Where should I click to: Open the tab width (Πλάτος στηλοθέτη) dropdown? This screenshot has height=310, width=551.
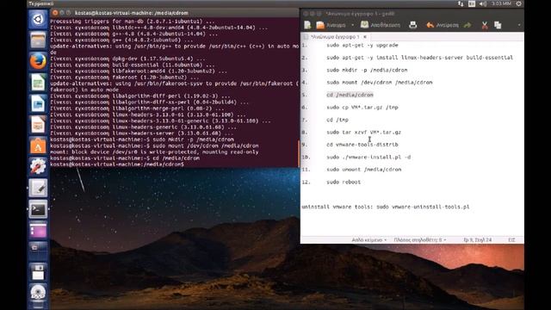coord(420,239)
